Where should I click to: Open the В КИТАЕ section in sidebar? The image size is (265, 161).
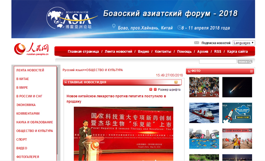click(x=23, y=79)
